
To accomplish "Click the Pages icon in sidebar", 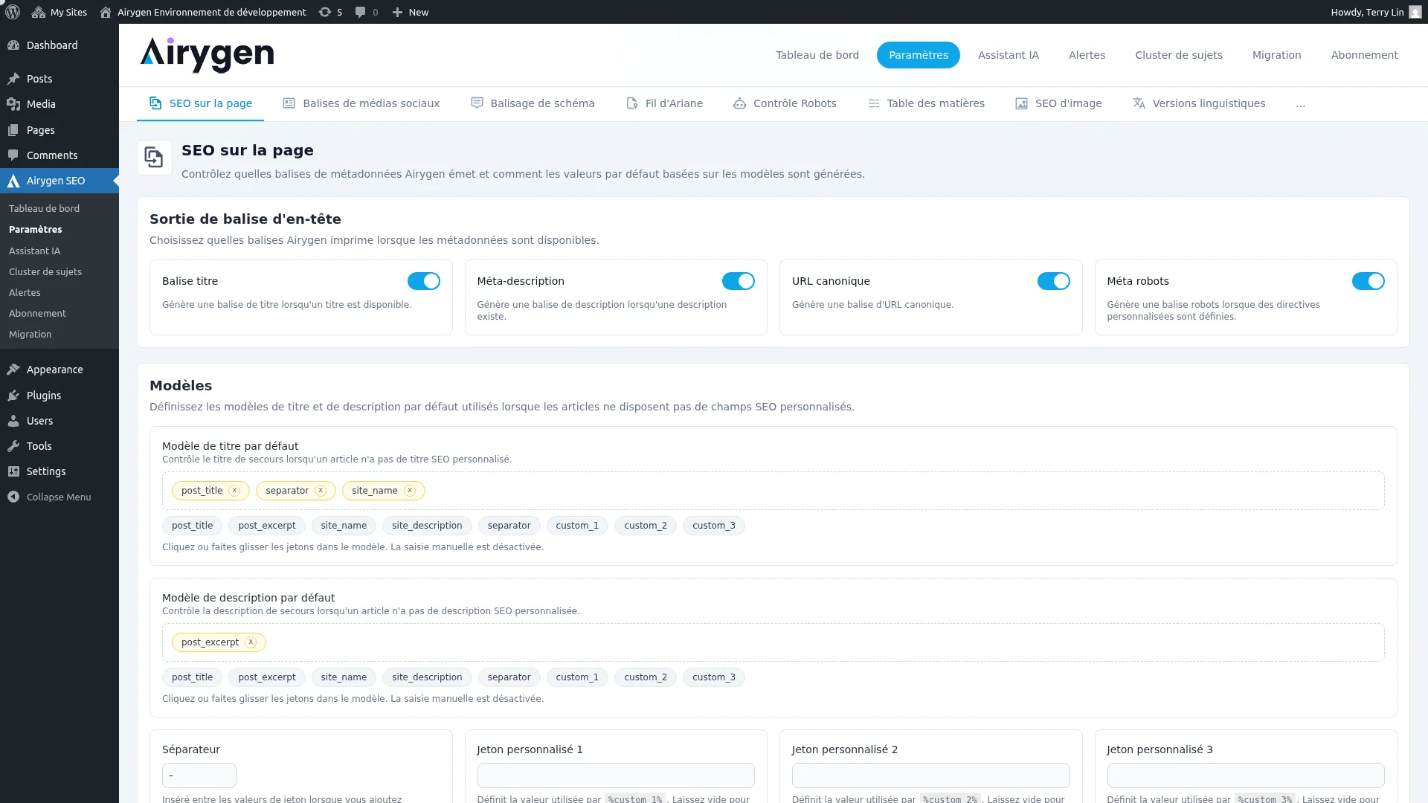I will pos(13,130).
